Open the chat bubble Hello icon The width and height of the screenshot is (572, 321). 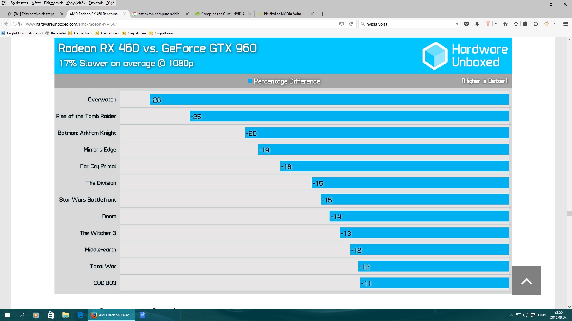click(x=536, y=24)
